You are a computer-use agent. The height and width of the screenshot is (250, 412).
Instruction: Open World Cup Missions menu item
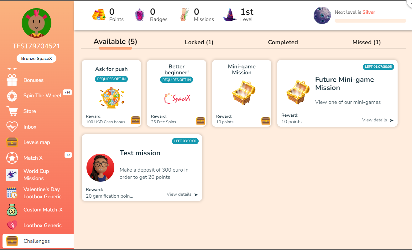click(x=36, y=175)
